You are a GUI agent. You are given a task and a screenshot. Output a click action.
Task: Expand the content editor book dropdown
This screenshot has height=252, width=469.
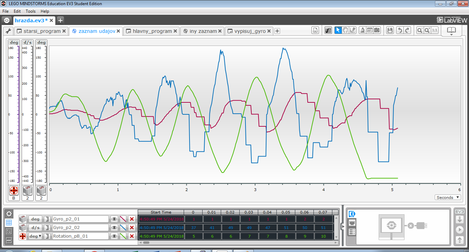coord(451,31)
